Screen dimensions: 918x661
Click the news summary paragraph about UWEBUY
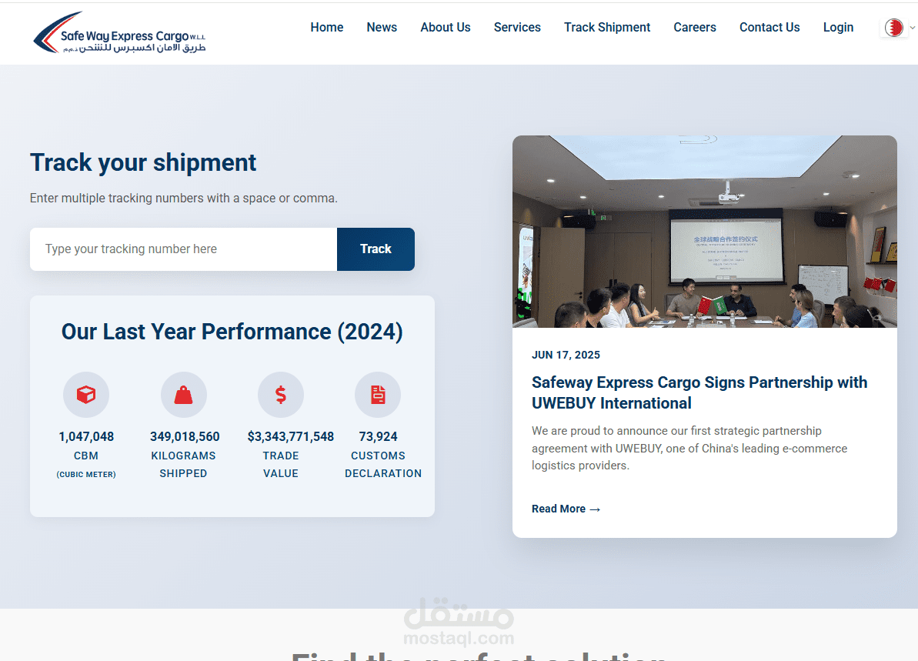(689, 449)
